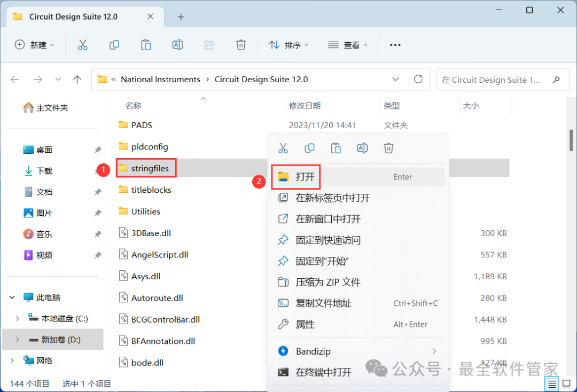Open the 查看 view dropdown
This screenshot has width=577, height=392.
348,45
